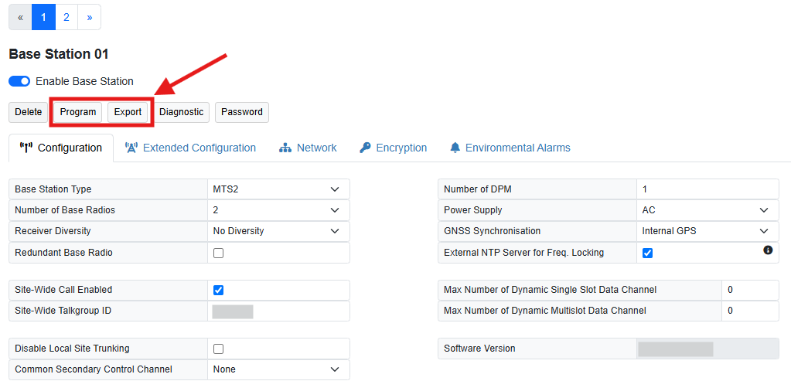Open the Base Station Type dropdown
The image size is (791, 381).
click(278, 189)
